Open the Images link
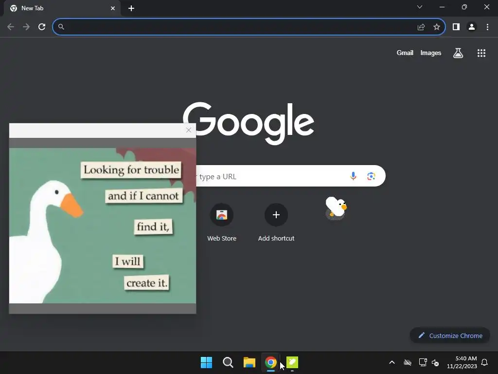This screenshot has height=374, width=498. point(431,53)
